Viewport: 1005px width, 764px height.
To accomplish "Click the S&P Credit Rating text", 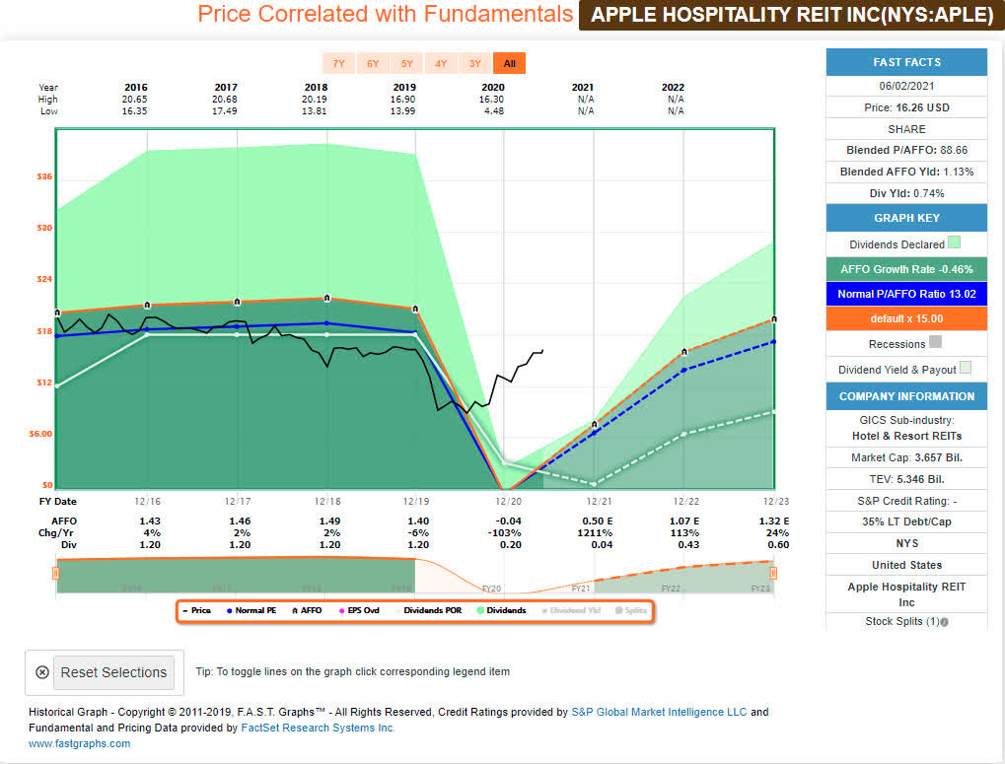I will [x=906, y=501].
